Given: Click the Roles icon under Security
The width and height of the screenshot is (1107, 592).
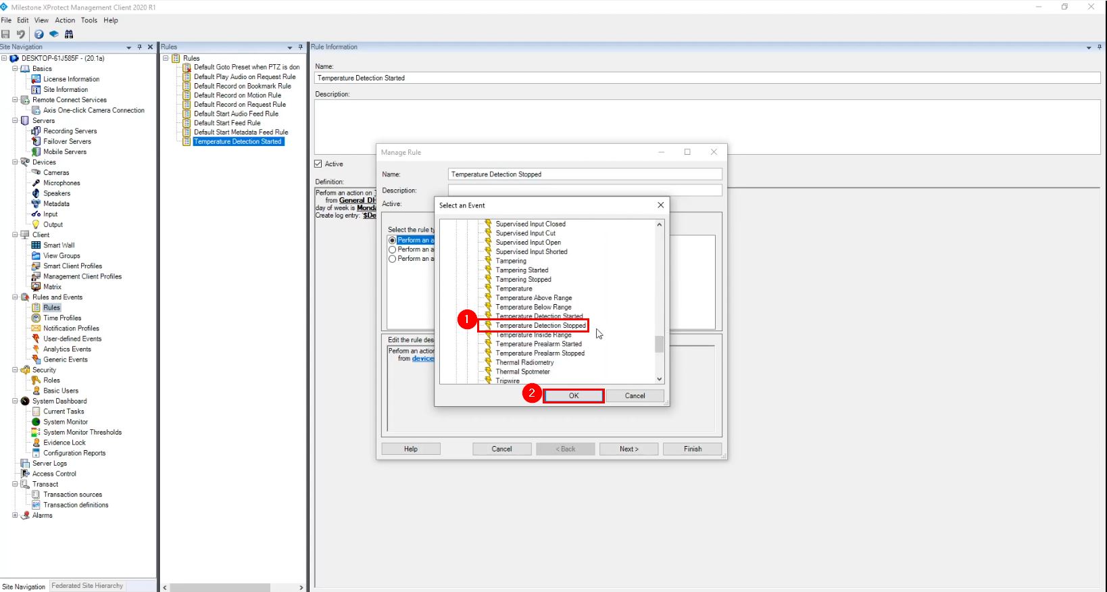Looking at the screenshot, I should point(36,380).
